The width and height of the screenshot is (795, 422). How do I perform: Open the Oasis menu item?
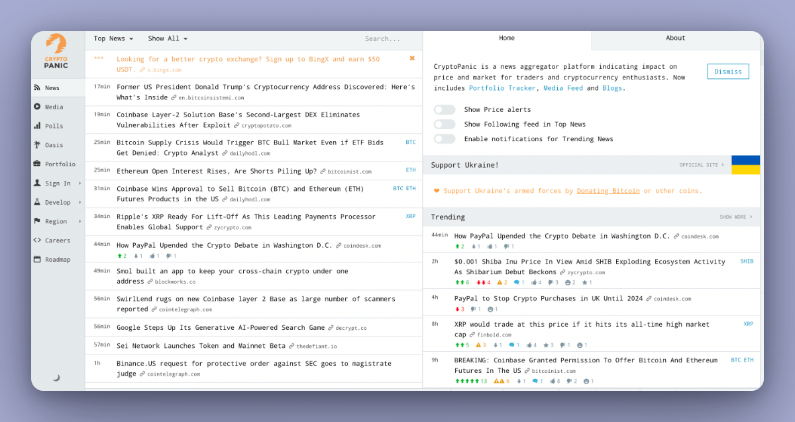pyautogui.click(x=58, y=145)
